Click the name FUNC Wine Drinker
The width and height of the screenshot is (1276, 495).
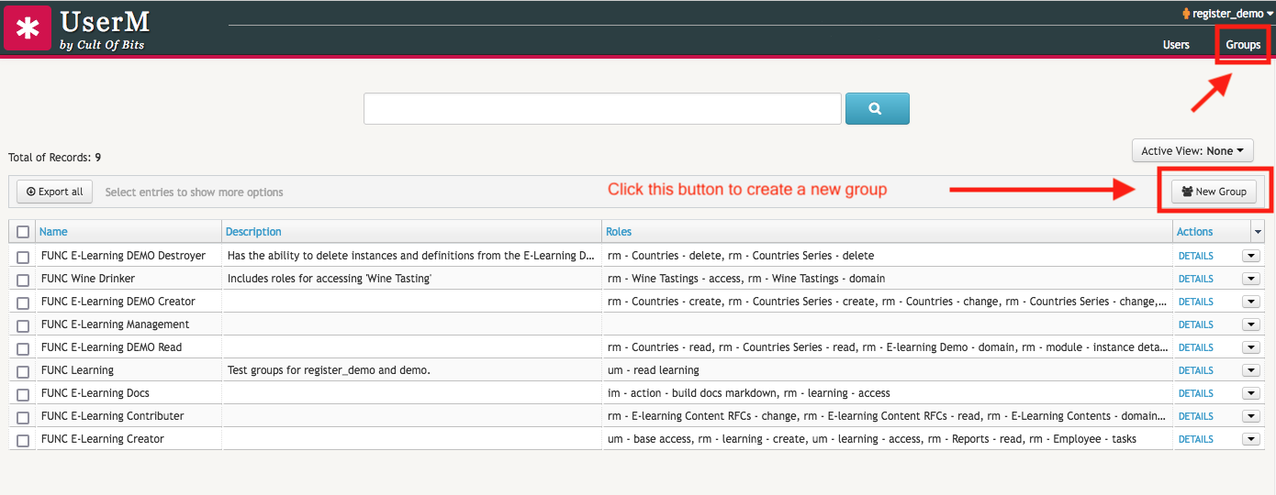click(88, 279)
